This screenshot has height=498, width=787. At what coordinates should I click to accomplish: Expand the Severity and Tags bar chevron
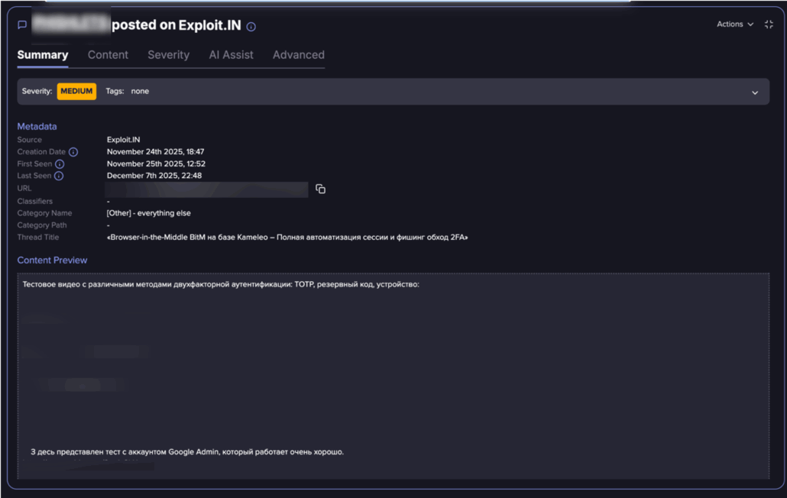[x=754, y=92]
